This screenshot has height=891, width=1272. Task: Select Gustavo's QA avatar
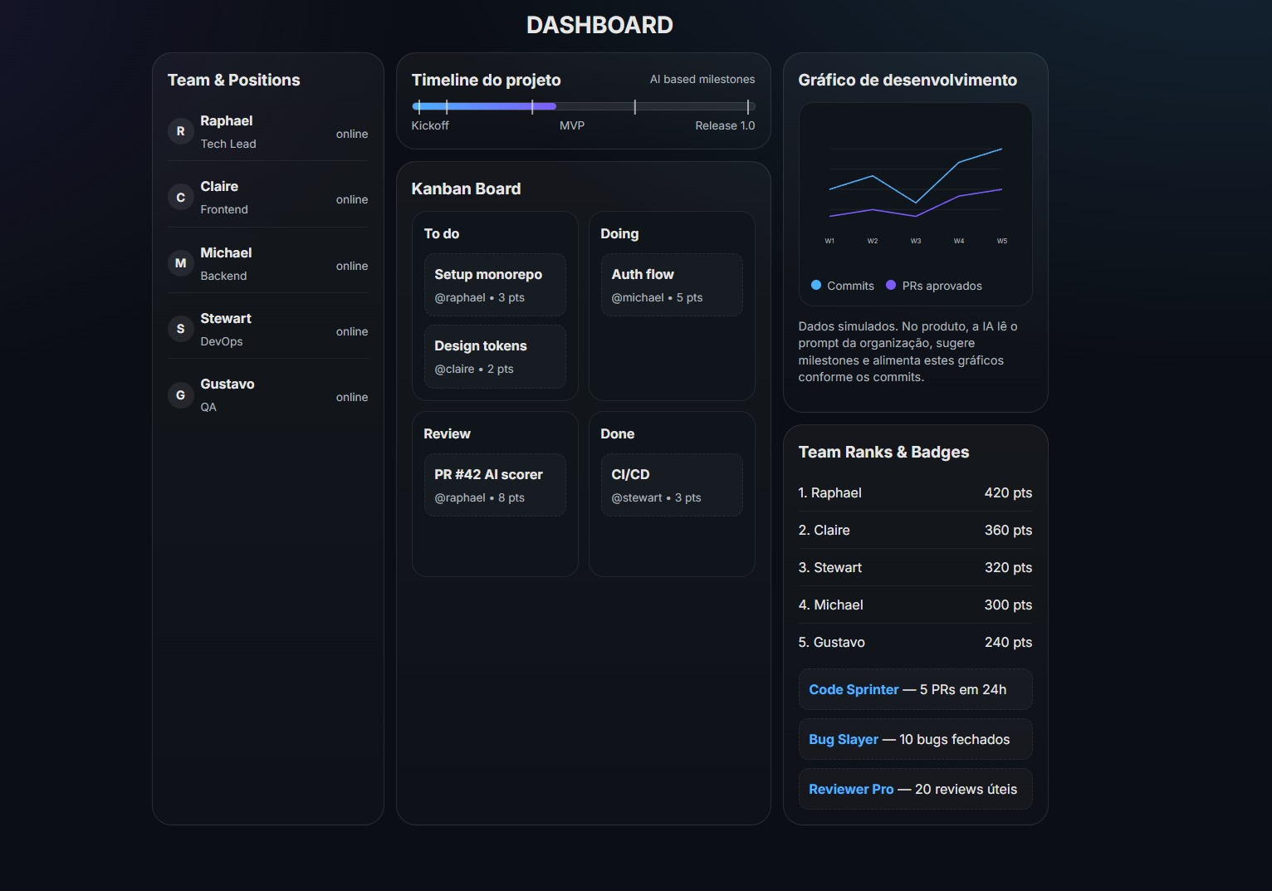(180, 394)
